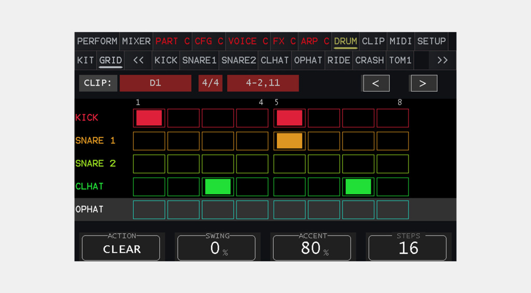Adjust the SWING 0% control
The height and width of the screenshot is (293, 531).
tap(216, 248)
